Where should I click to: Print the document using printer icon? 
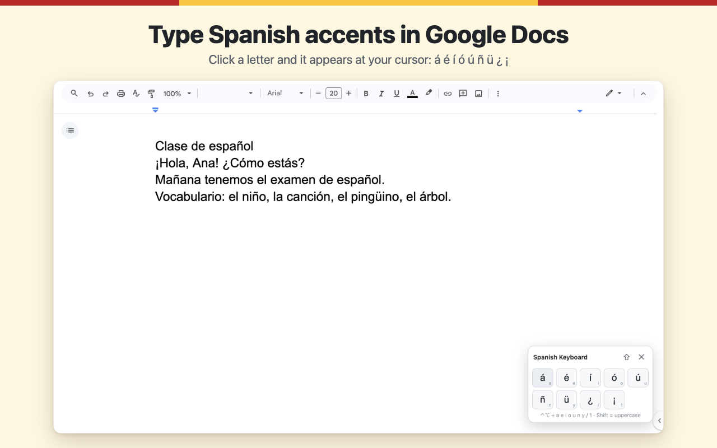[120, 94]
